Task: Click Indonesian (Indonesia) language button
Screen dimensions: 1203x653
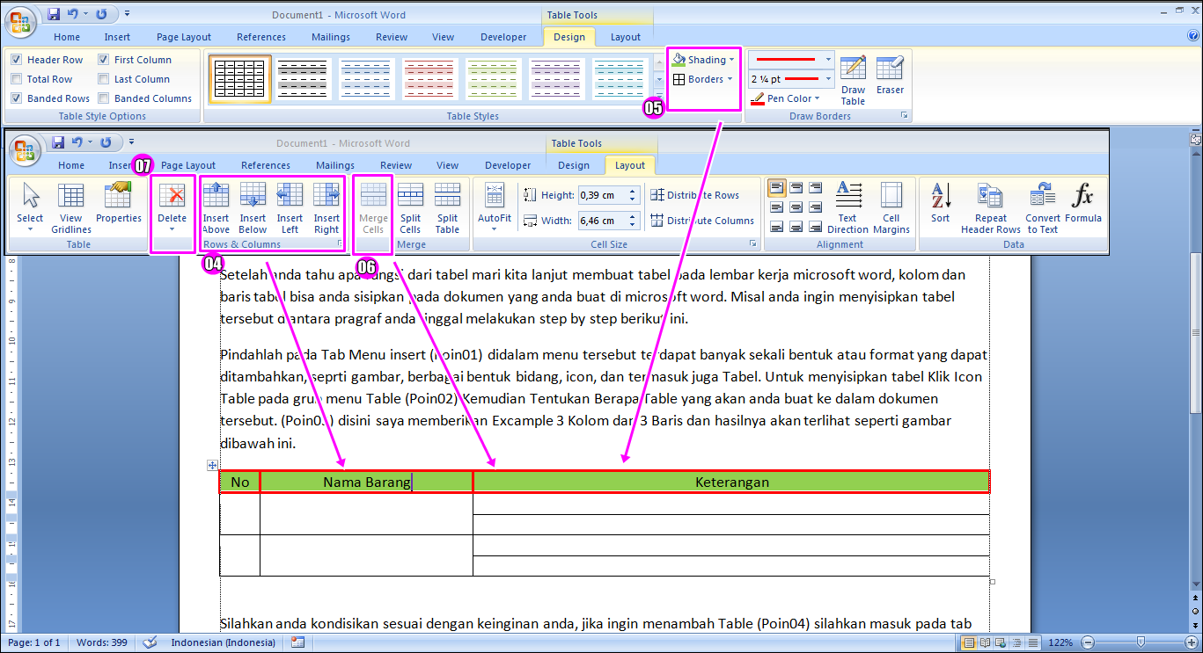Action: coord(224,642)
